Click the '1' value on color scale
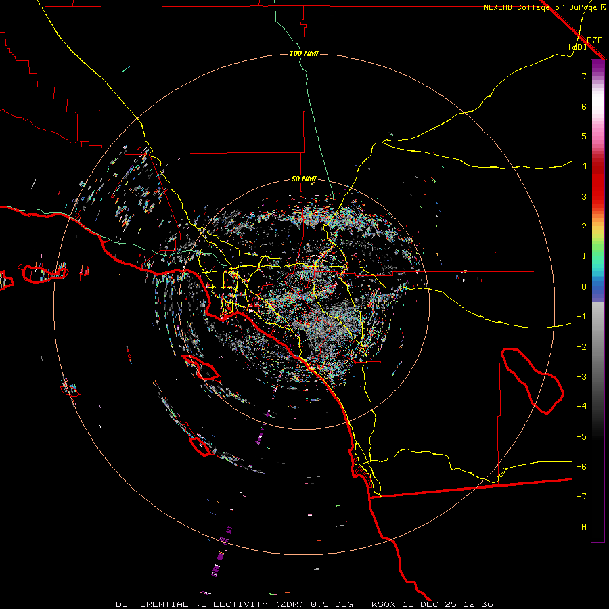Screen dimensions: 609x609 point(584,256)
